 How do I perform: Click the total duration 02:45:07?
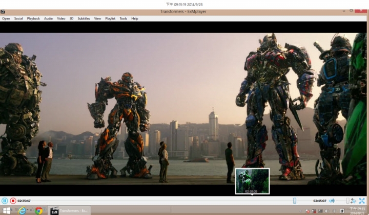[320, 201]
